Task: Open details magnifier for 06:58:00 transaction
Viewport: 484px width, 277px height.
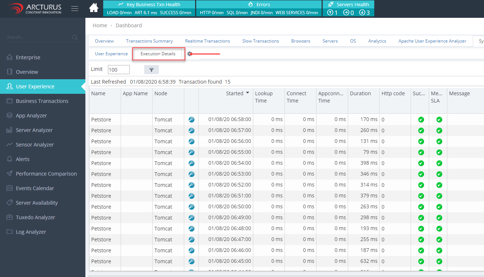Action: (191, 120)
